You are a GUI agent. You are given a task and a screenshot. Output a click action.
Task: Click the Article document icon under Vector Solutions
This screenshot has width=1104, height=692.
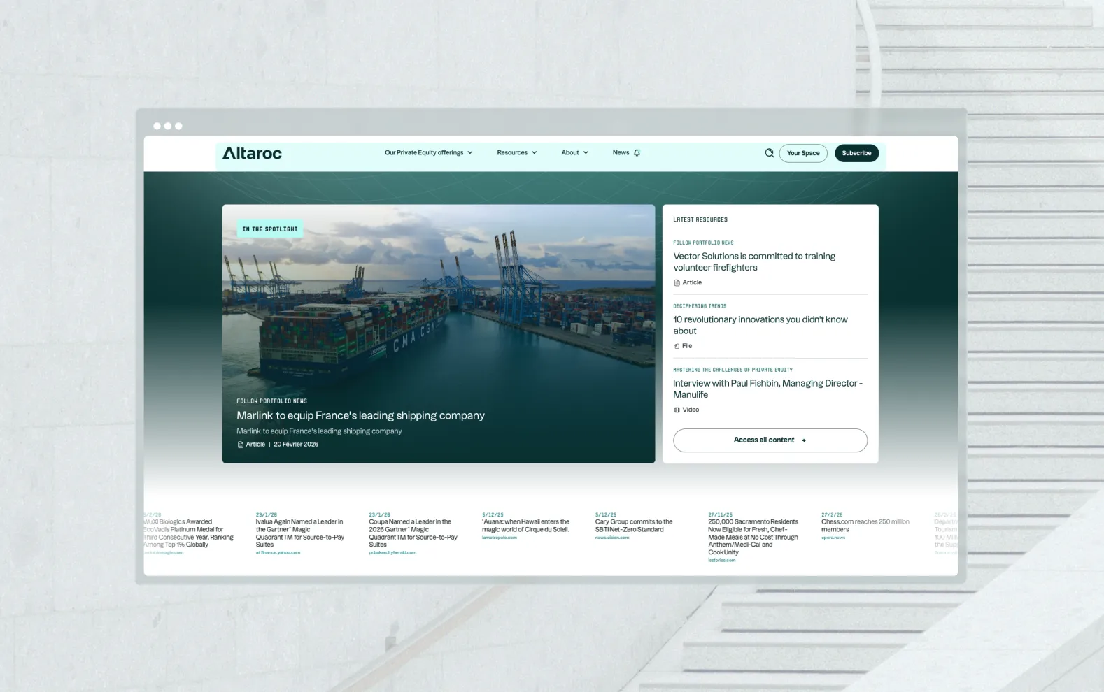[x=677, y=283]
